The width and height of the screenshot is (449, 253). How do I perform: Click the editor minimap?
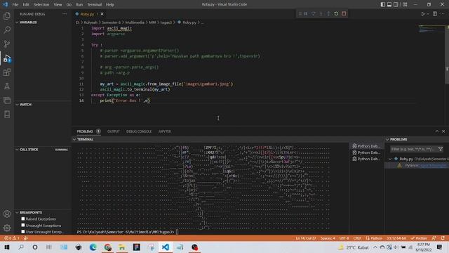click(432, 29)
